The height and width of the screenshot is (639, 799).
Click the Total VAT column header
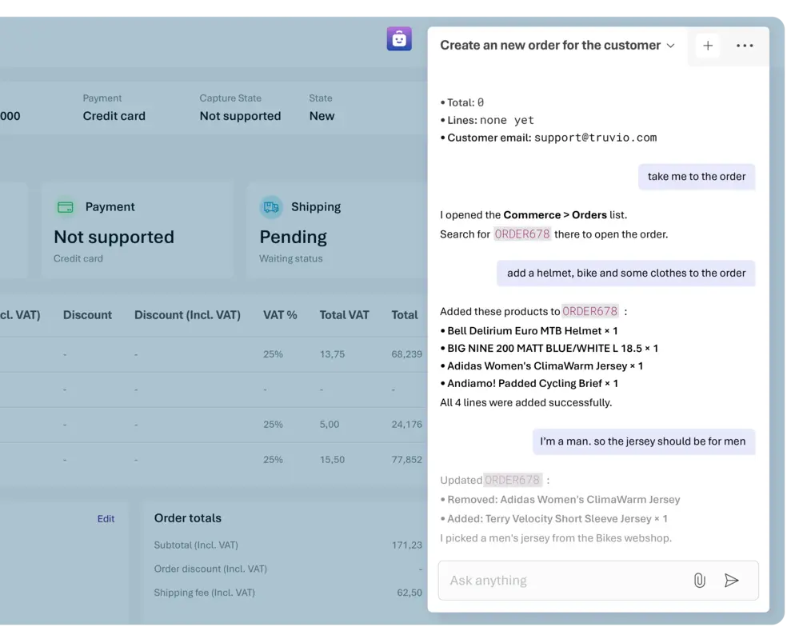coord(344,315)
